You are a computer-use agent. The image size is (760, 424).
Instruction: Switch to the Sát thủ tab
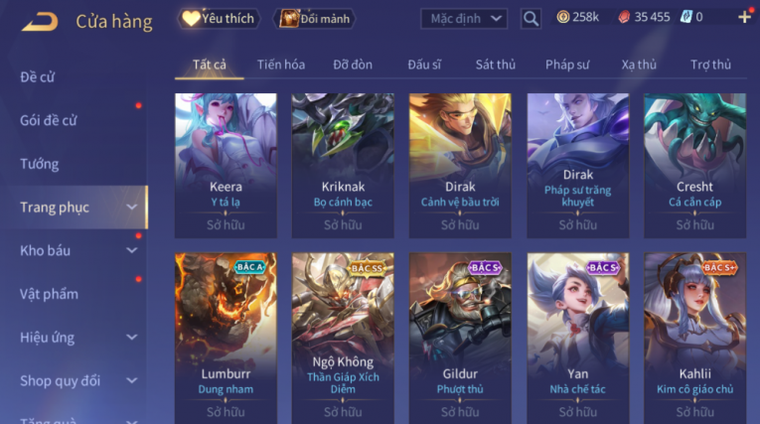(x=496, y=65)
